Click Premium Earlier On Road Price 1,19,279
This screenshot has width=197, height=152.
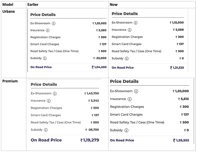(x=90, y=140)
